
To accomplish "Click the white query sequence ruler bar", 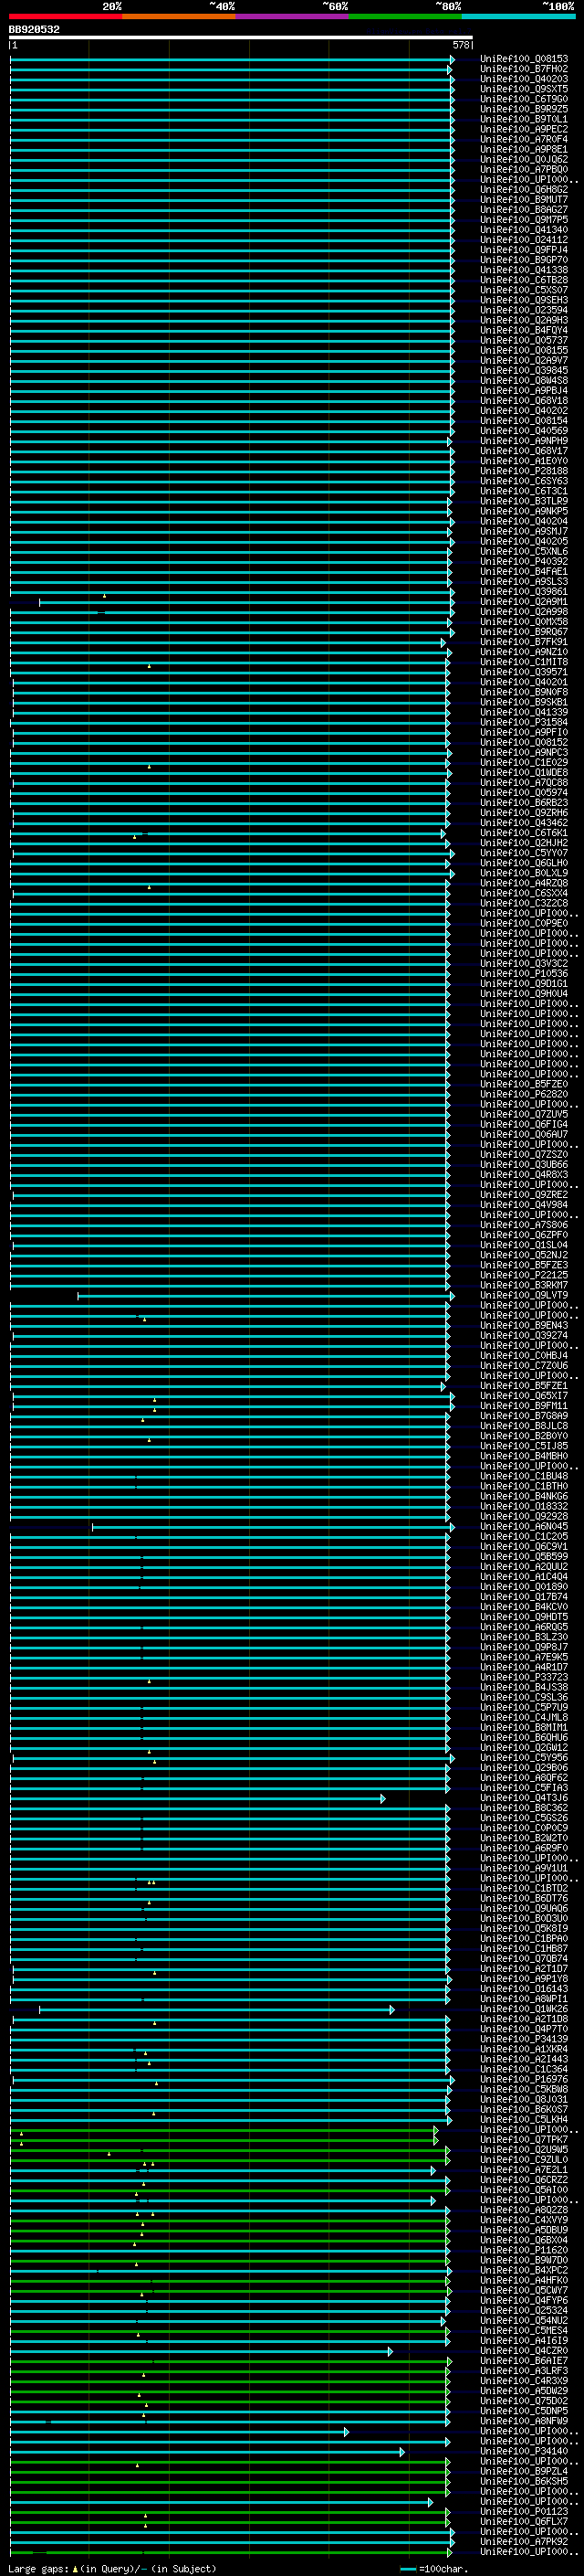I will (x=241, y=38).
